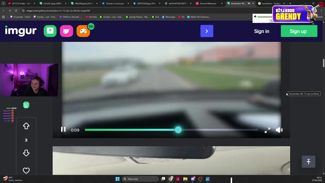The height and width of the screenshot is (183, 325).
Task: Click the green emerald badge icon
Action: point(26,105)
